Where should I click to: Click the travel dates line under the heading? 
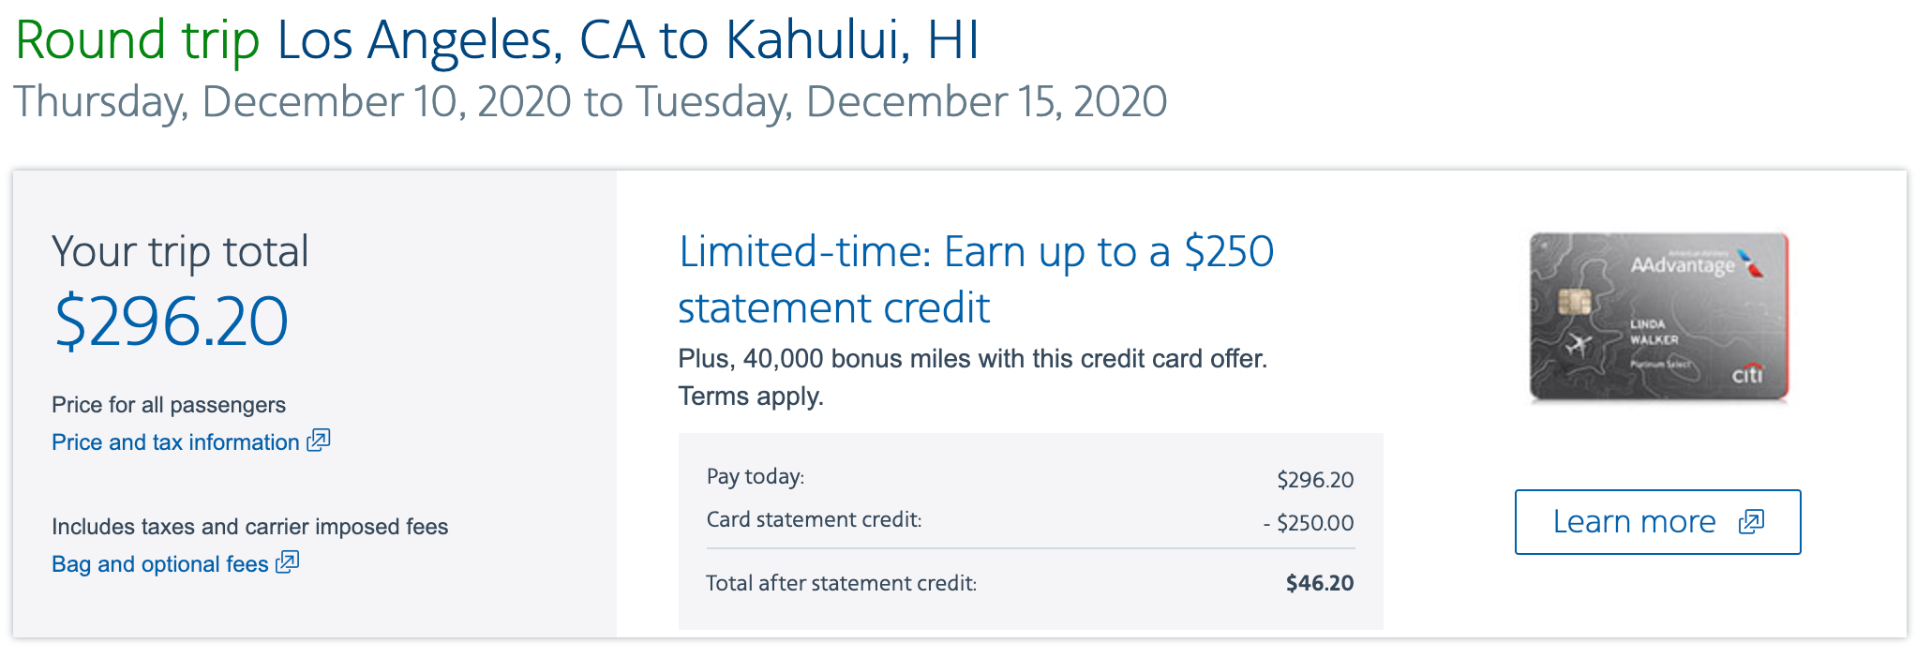[x=590, y=102]
